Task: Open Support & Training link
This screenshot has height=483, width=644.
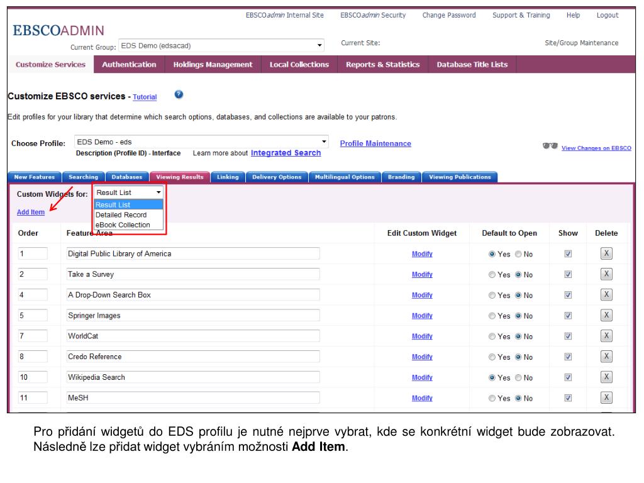Action: tap(521, 15)
